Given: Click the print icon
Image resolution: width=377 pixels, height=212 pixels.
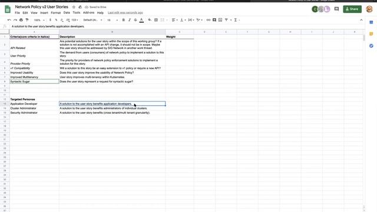Looking at the screenshot, I should tap(21, 20).
